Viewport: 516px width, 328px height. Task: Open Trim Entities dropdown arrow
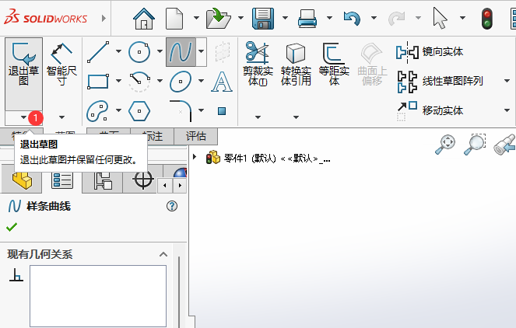click(258, 117)
